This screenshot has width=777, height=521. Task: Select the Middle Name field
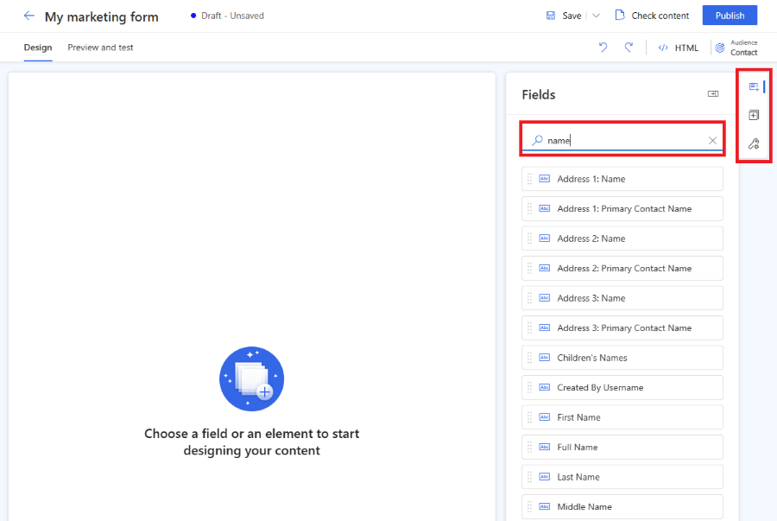coord(622,506)
